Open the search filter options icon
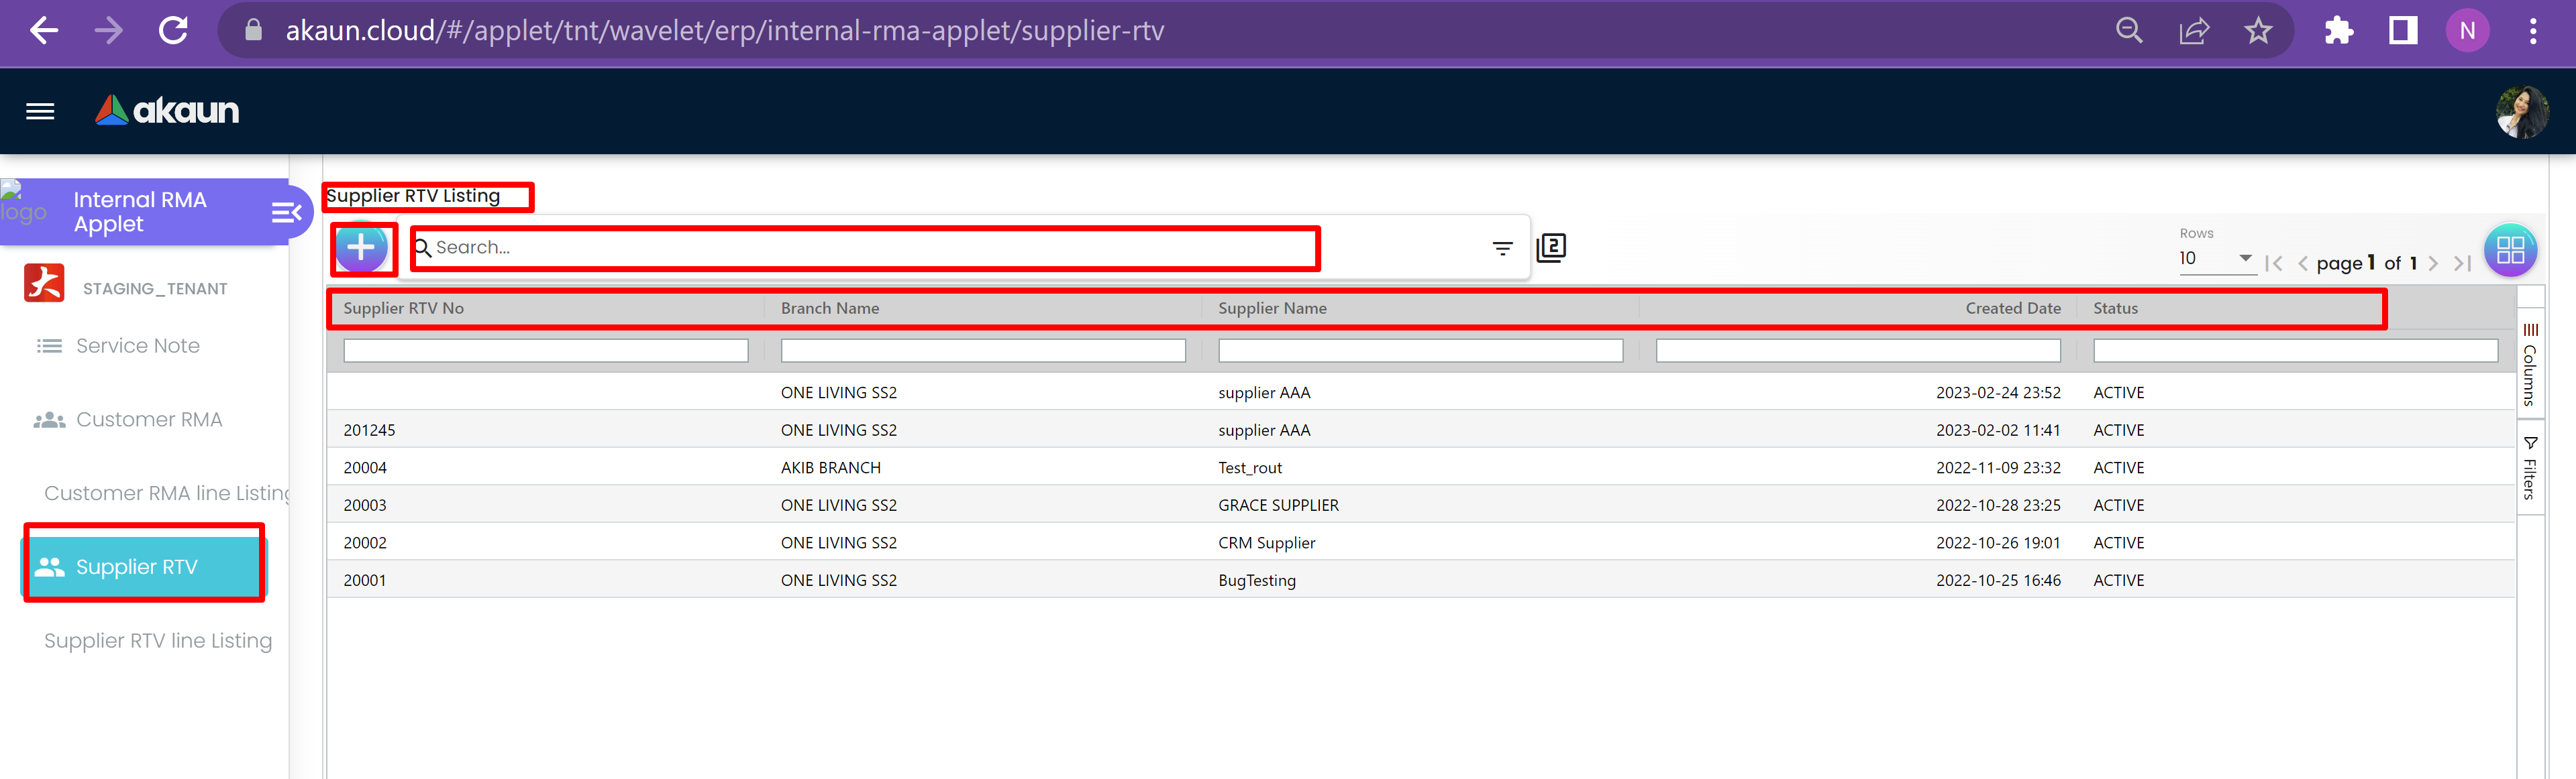The image size is (2576, 779). tap(1502, 247)
